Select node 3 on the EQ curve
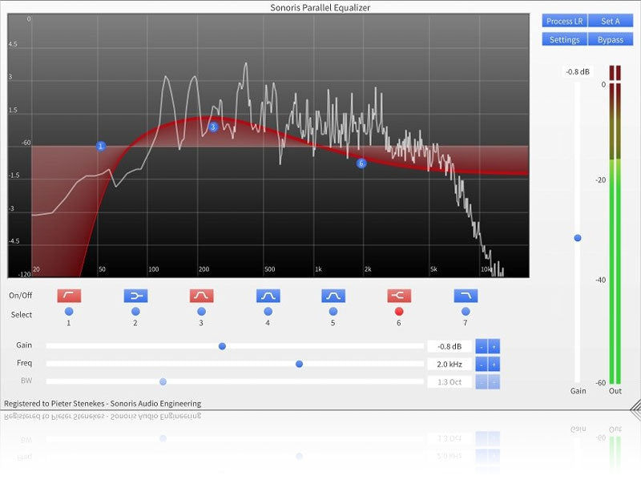Image resolution: width=641 pixels, height=488 pixels. 213,127
